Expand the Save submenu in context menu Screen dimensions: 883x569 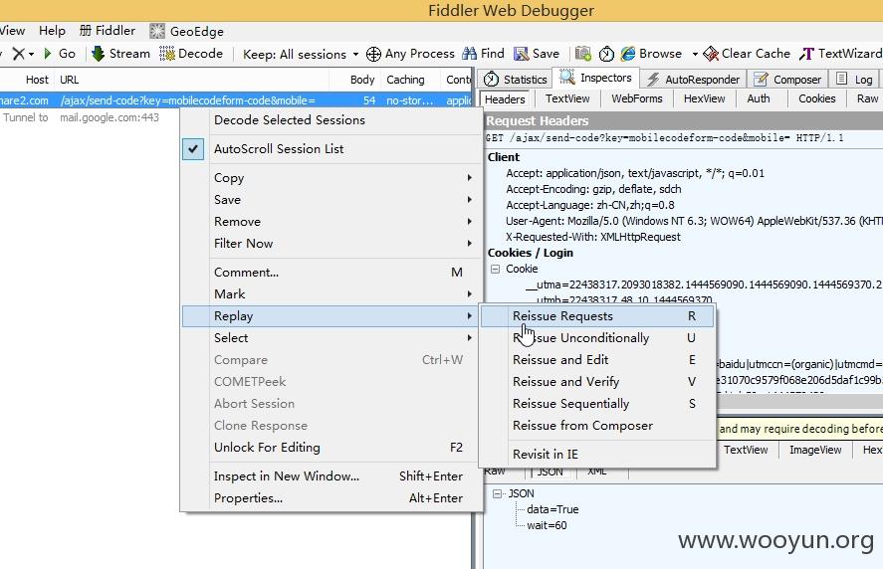(x=332, y=200)
